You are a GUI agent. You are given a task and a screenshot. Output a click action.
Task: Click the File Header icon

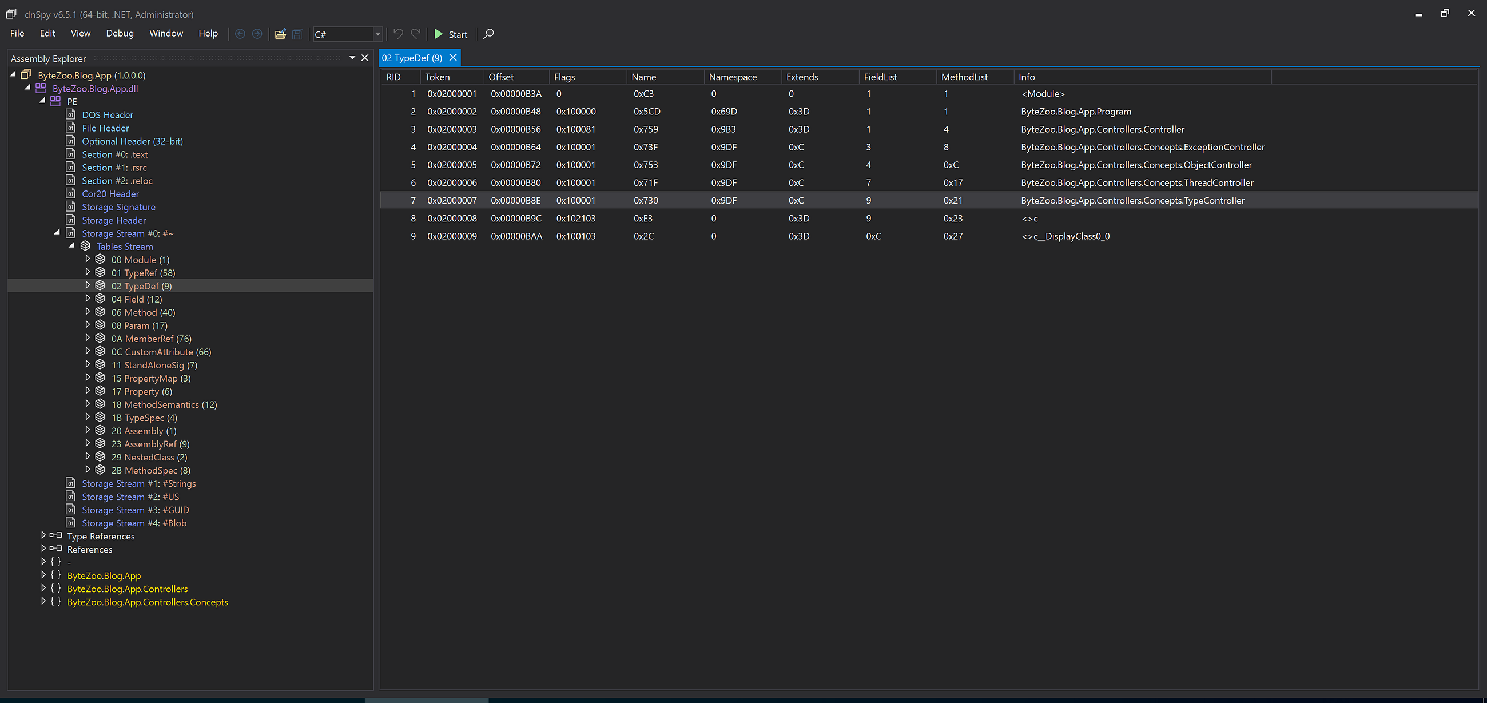click(x=70, y=128)
